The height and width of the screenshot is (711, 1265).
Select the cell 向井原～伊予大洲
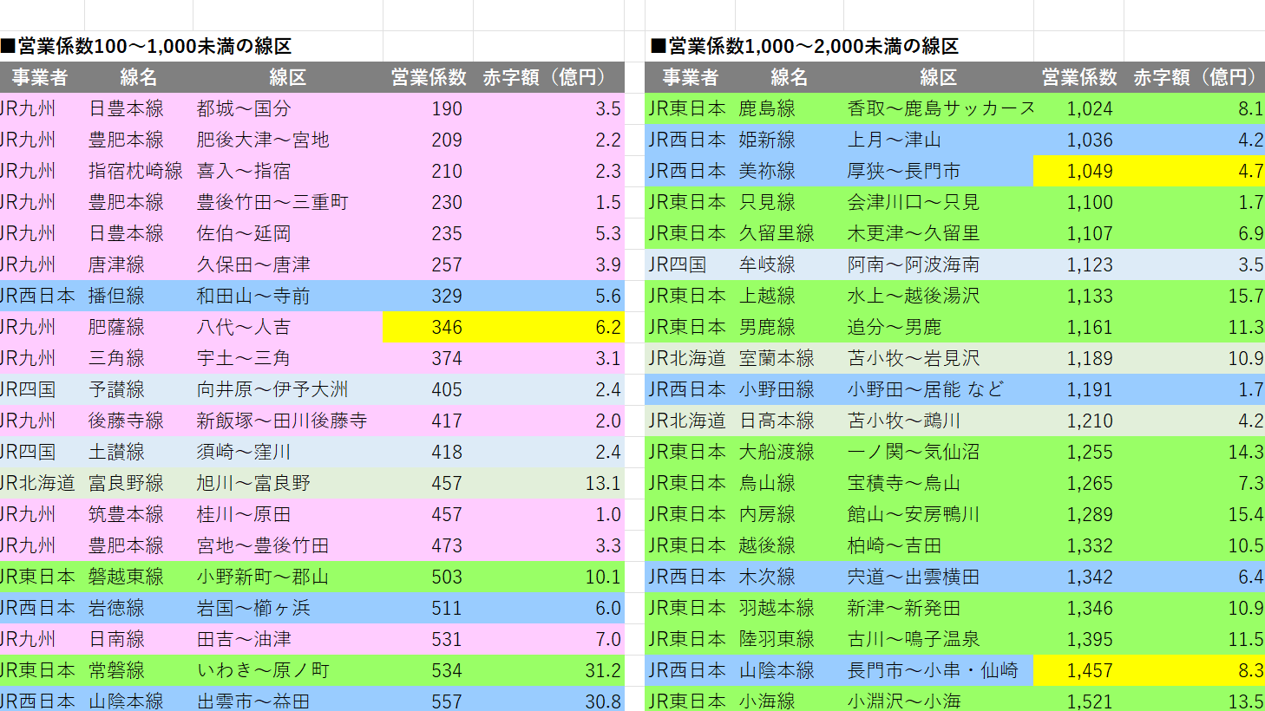pyautogui.click(x=288, y=389)
